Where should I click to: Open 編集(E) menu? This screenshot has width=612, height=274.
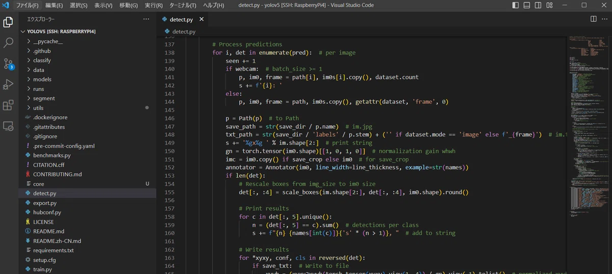click(x=54, y=5)
